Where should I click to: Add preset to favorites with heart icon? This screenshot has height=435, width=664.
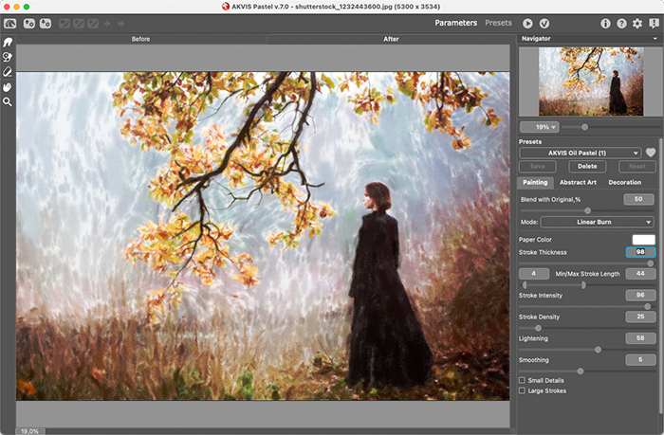(651, 153)
